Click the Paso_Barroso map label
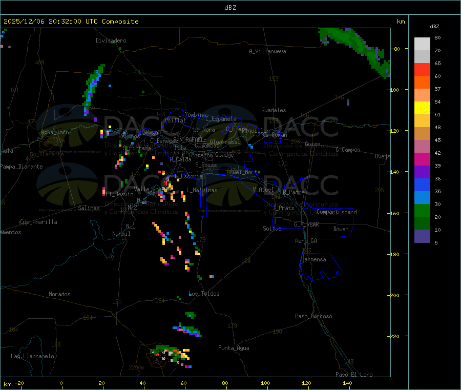 pyautogui.click(x=313, y=316)
